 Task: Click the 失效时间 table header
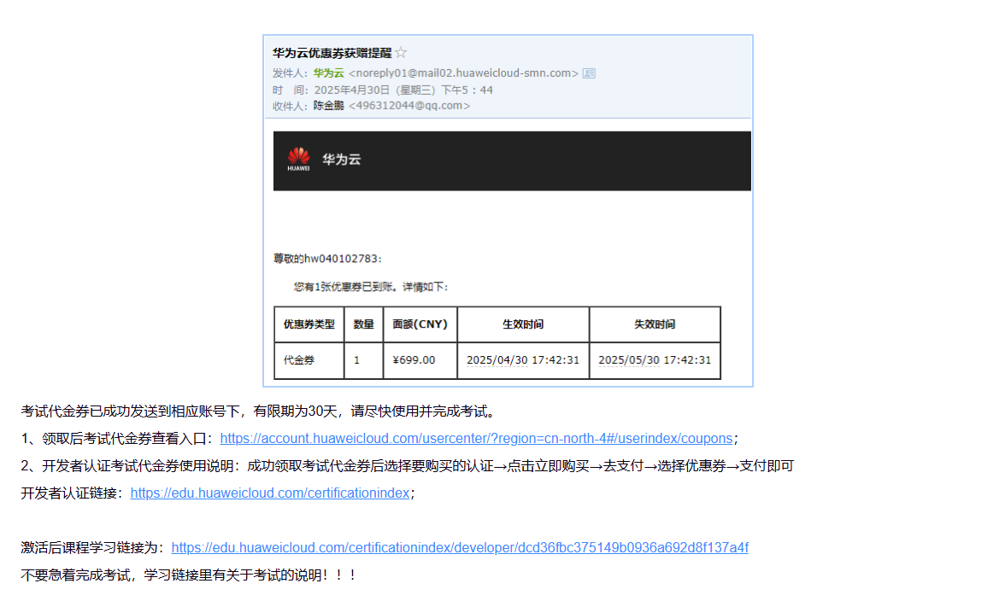(655, 324)
